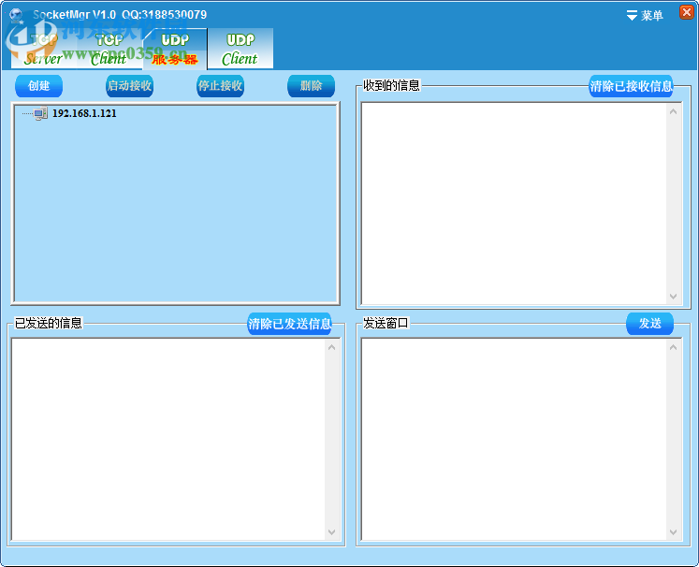Click inside the 收到的信息 text area
The width and height of the screenshot is (699, 567).
pos(514,204)
